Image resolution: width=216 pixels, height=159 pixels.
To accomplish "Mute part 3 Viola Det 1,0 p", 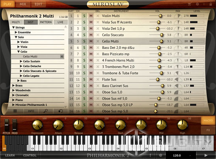I will (x=91, y=28).
